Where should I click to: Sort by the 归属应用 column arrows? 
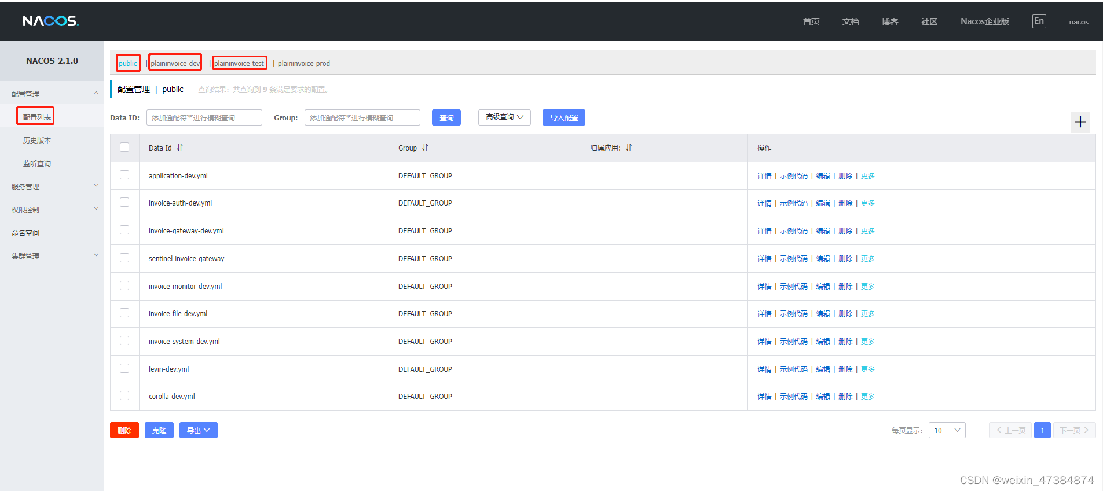click(629, 148)
